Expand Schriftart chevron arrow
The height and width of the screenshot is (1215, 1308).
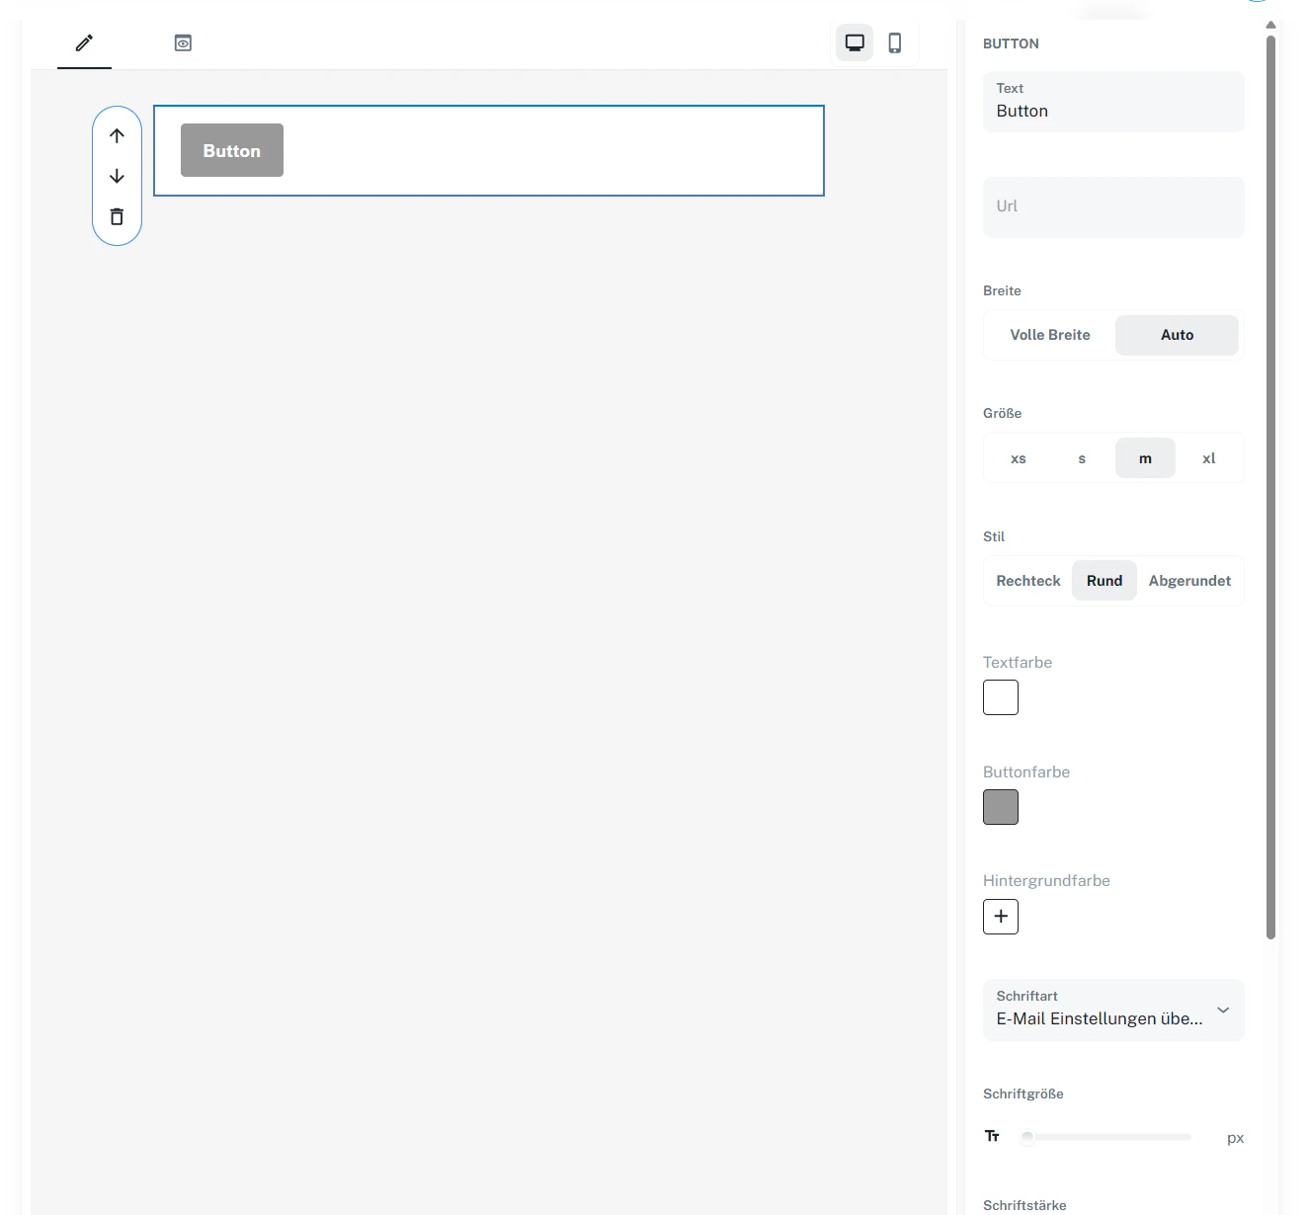(1223, 1010)
